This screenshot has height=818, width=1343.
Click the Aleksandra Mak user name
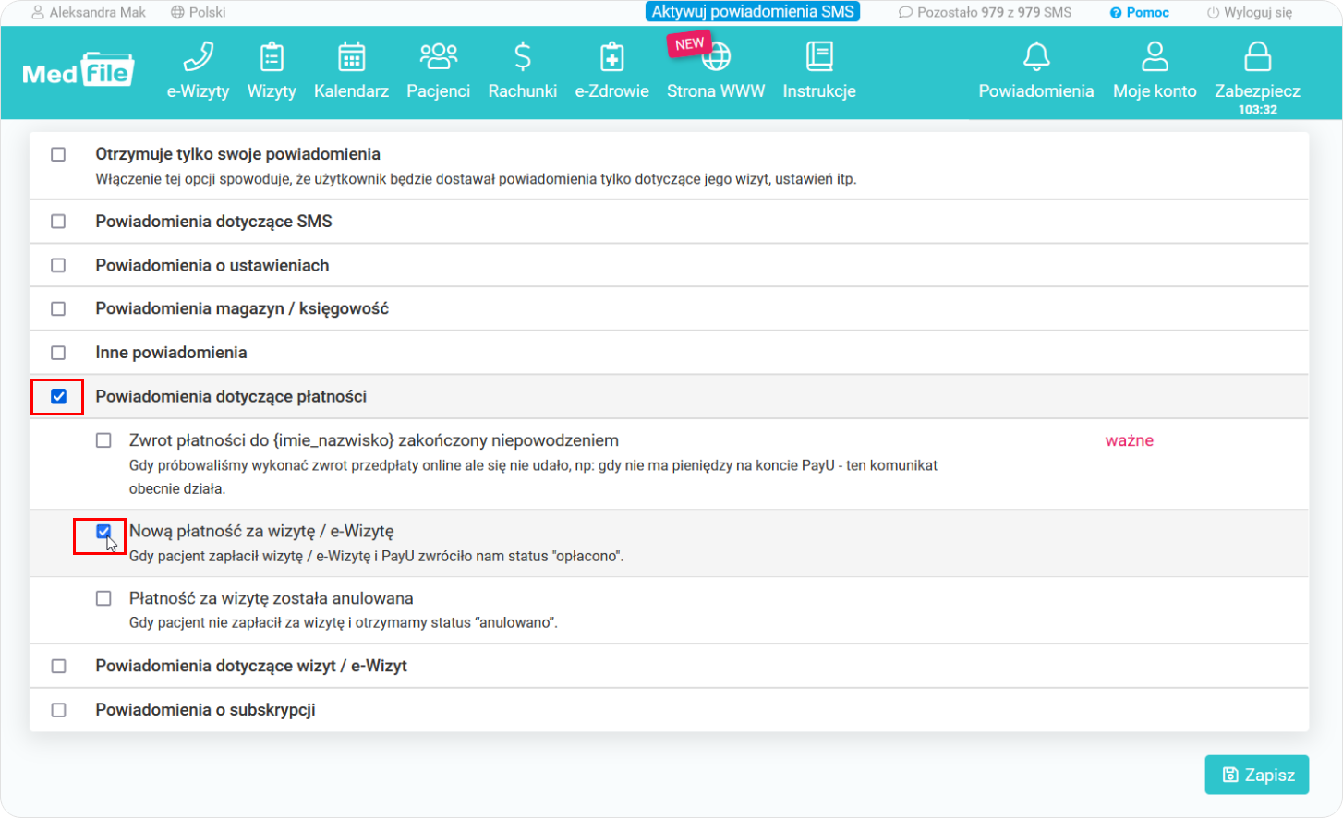pos(98,12)
